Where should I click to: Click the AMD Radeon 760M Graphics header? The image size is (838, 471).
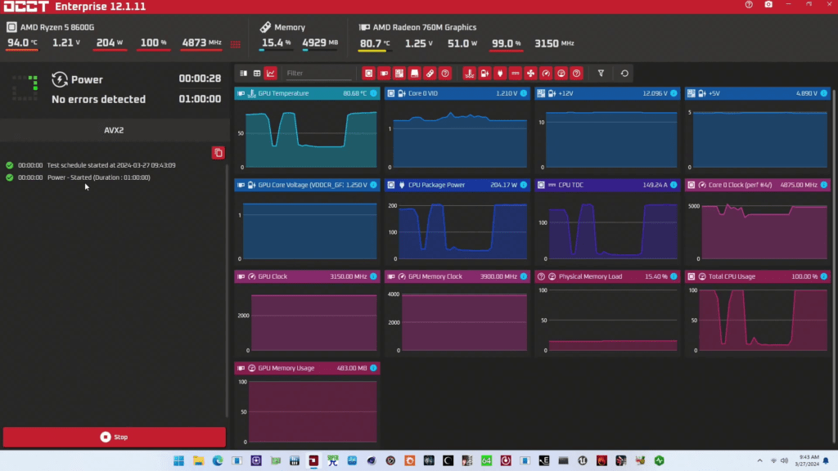coord(425,27)
